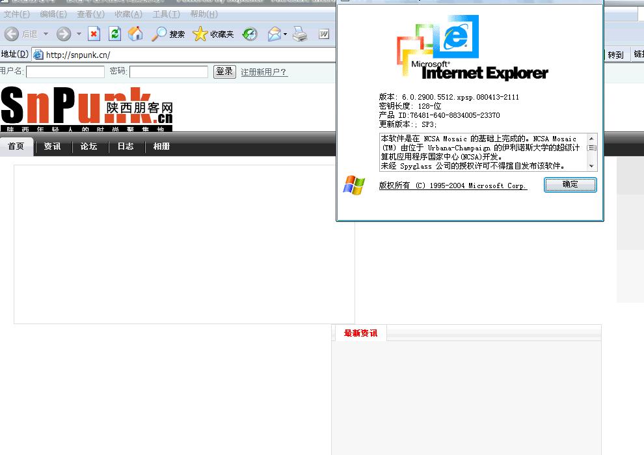Screen dimensions: 644x455
Task: Click the page icon in the address bar
Action: click(x=38, y=55)
